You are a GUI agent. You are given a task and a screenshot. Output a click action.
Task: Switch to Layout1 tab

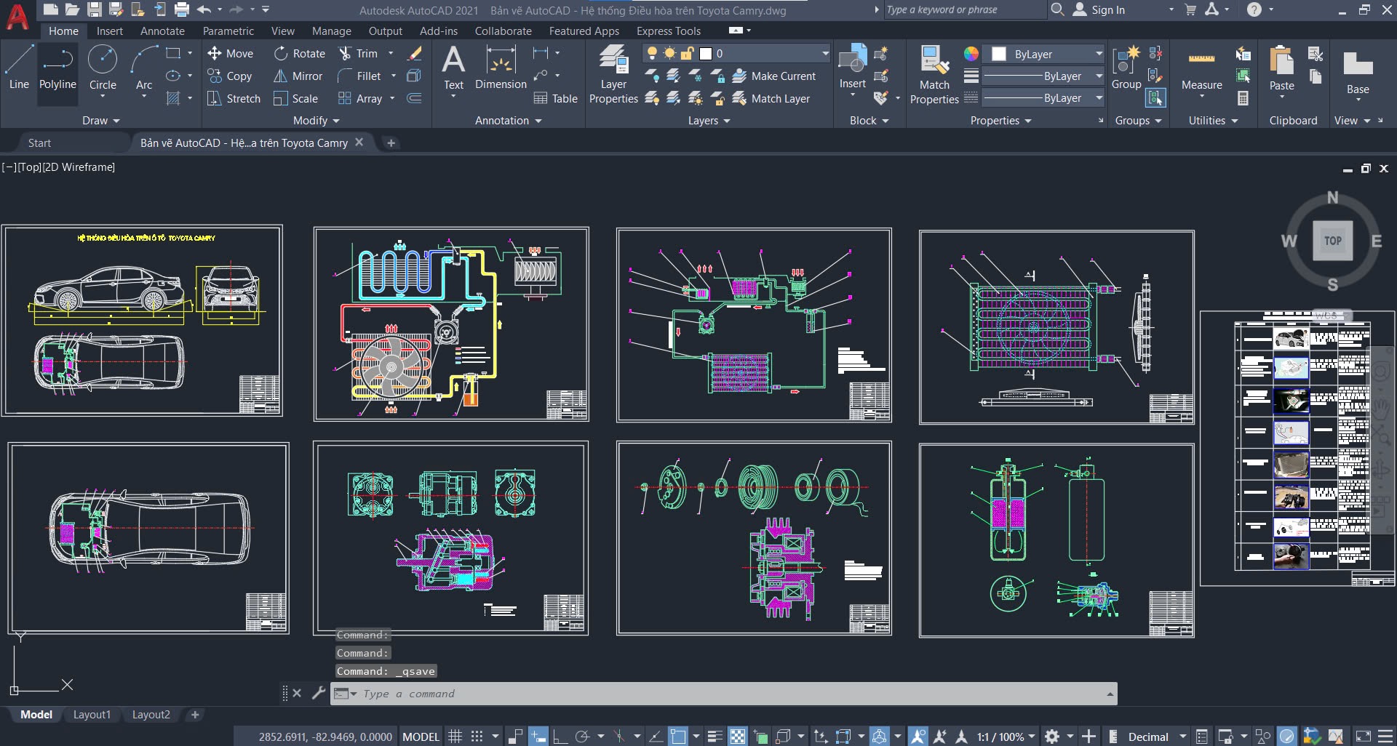(92, 714)
